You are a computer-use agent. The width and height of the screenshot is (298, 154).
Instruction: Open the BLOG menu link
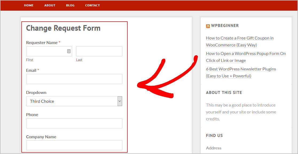point(70,5)
